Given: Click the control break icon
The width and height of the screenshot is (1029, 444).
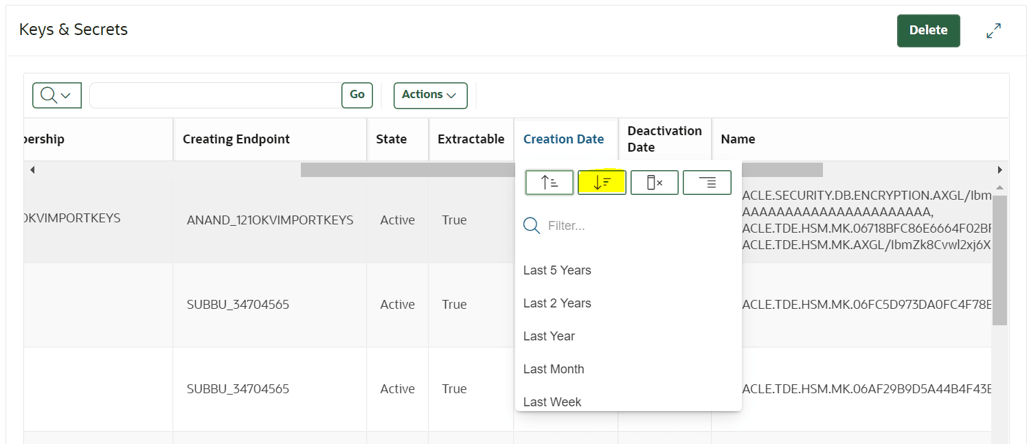Looking at the screenshot, I should [x=707, y=183].
